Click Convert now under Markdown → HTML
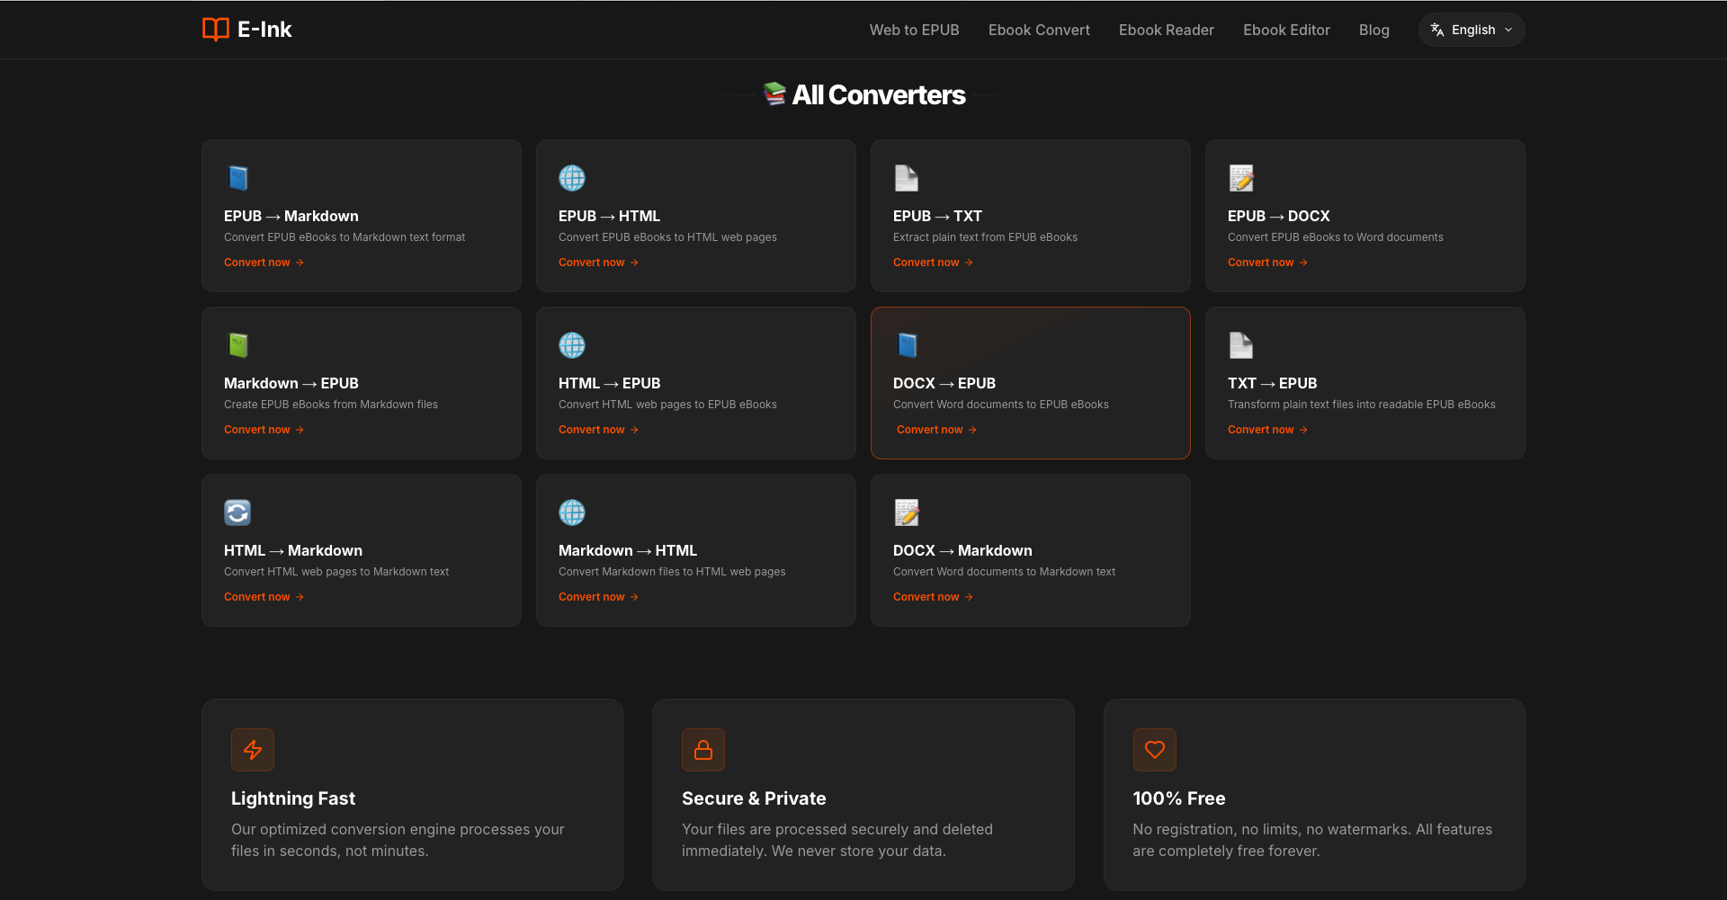The height and width of the screenshot is (900, 1727). click(599, 597)
